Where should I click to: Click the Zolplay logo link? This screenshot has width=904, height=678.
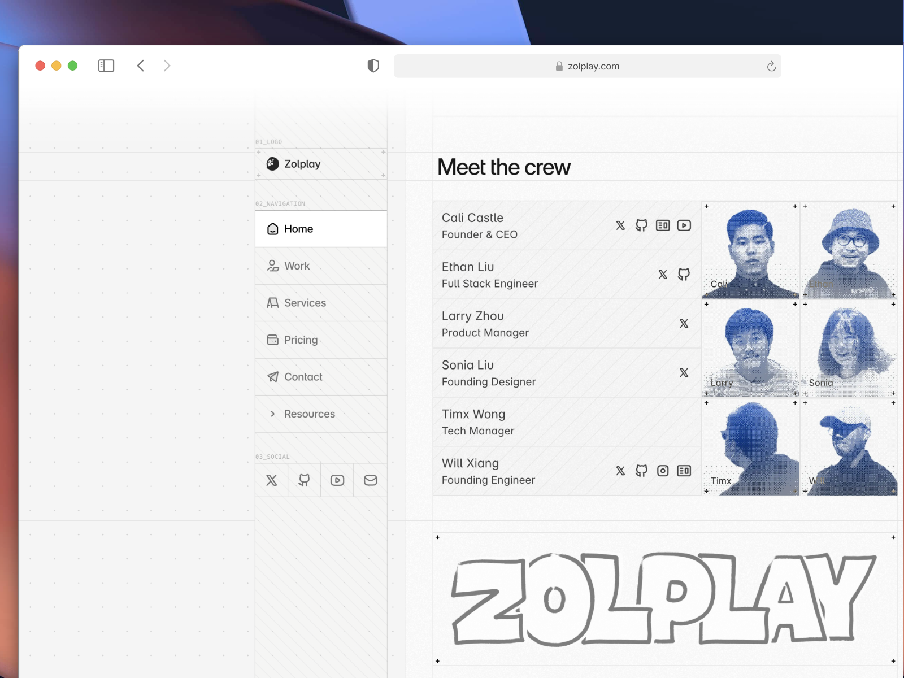click(x=294, y=164)
